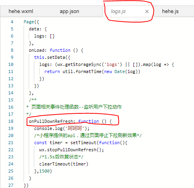Click 'onPullDownRefresh' function name

pos(51,121)
